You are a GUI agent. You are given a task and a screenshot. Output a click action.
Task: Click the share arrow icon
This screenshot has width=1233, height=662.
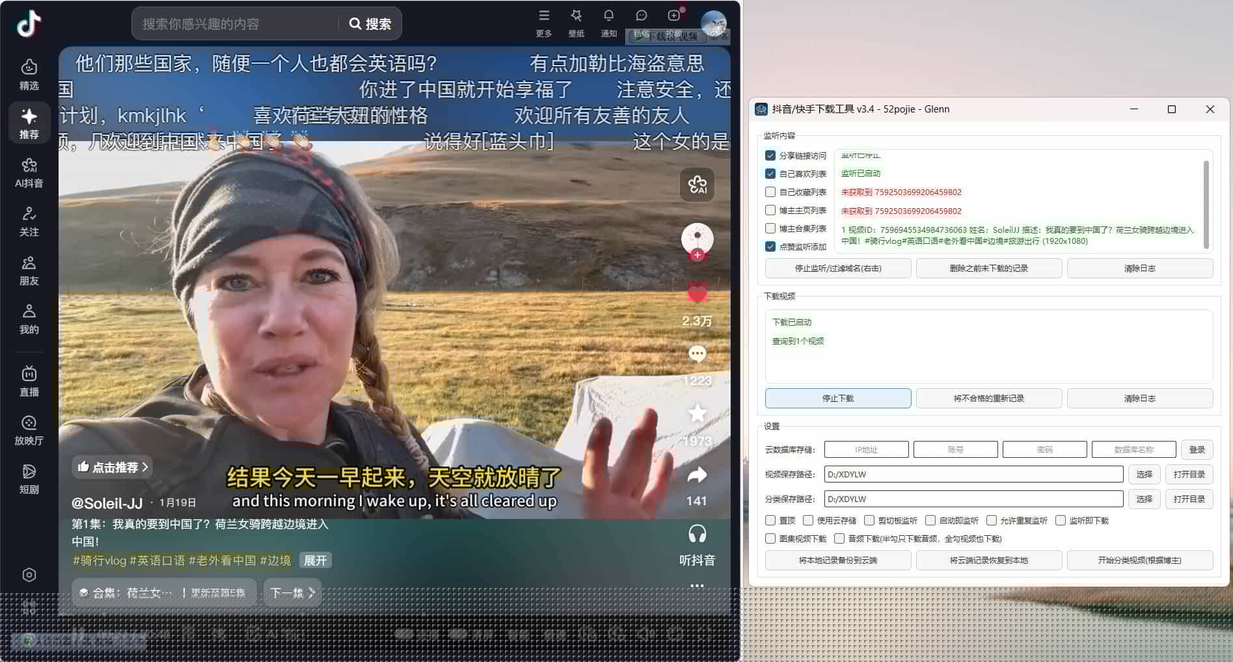pos(697,475)
